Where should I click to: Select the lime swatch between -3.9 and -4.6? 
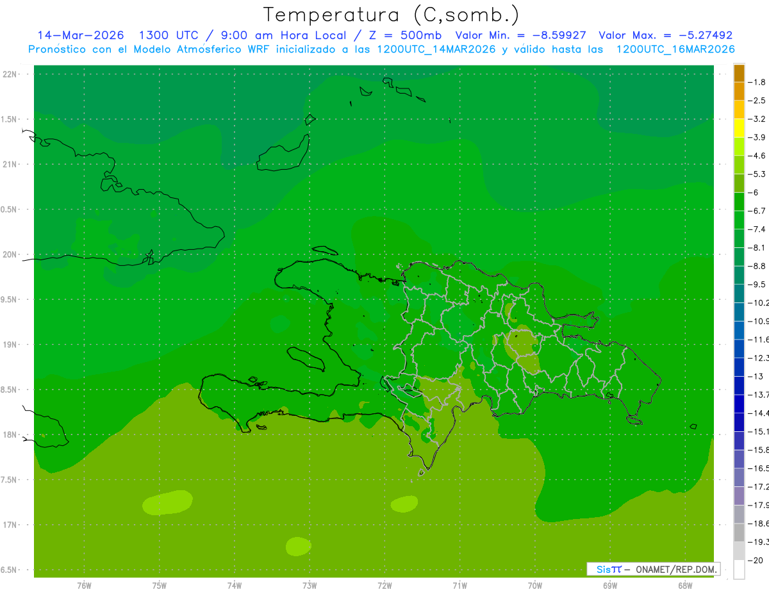coord(739,146)
